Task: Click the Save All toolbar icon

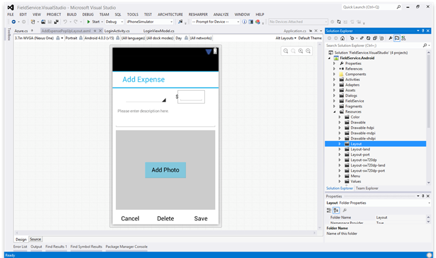Action: click(x=55, y=22)
